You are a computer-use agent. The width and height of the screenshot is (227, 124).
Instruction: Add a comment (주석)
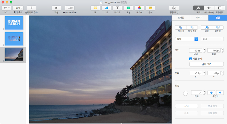coord(150,8)
